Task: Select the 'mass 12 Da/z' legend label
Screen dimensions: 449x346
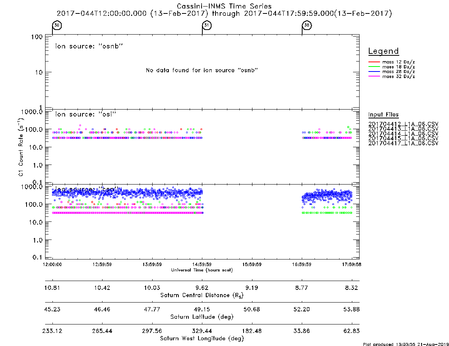Action: coord(399,62)
